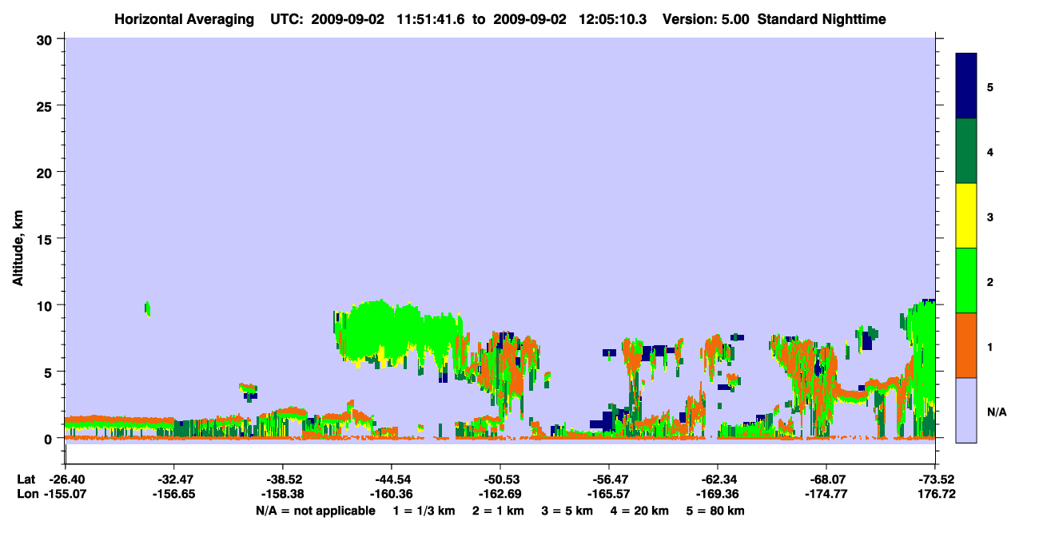
Task: Click the "3 = 5 km" legend entry
Action: point(567,511)
